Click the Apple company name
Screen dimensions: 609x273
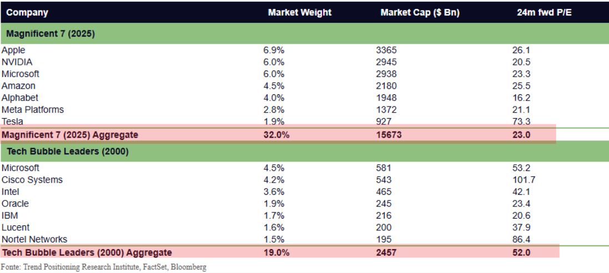(x=13, y=50)
